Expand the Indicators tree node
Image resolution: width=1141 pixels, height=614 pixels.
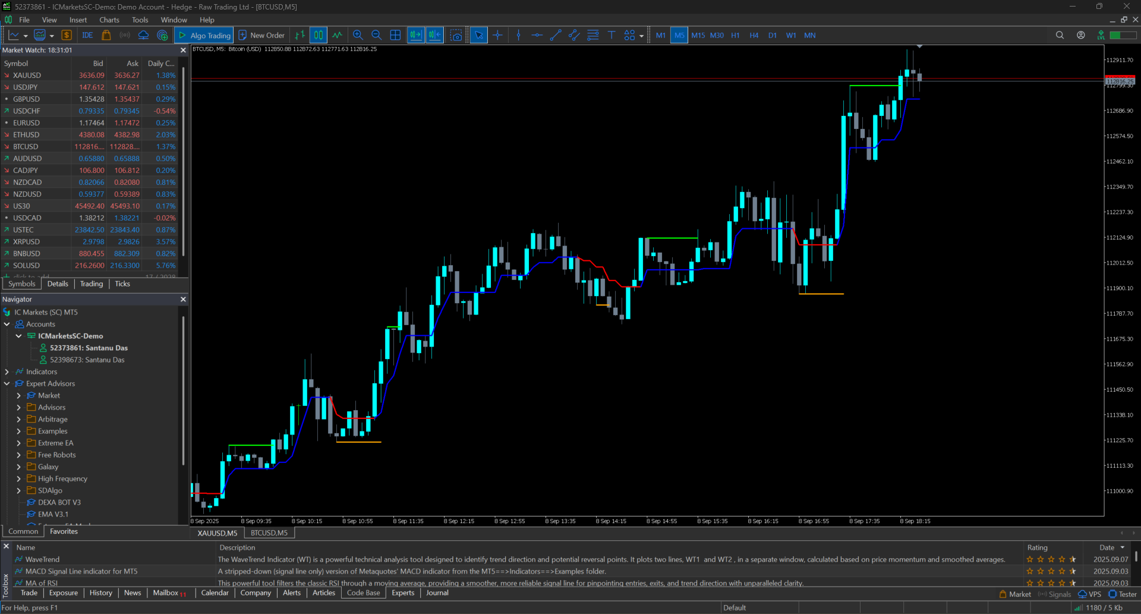tap(7, 371)
